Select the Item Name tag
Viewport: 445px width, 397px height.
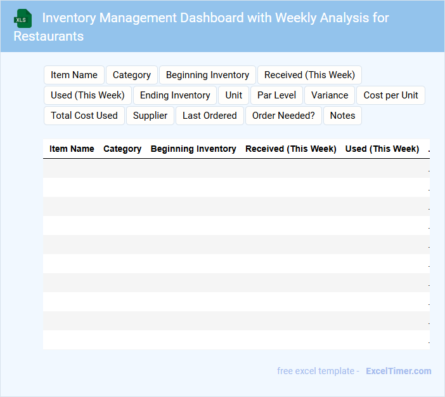[74, 75]
